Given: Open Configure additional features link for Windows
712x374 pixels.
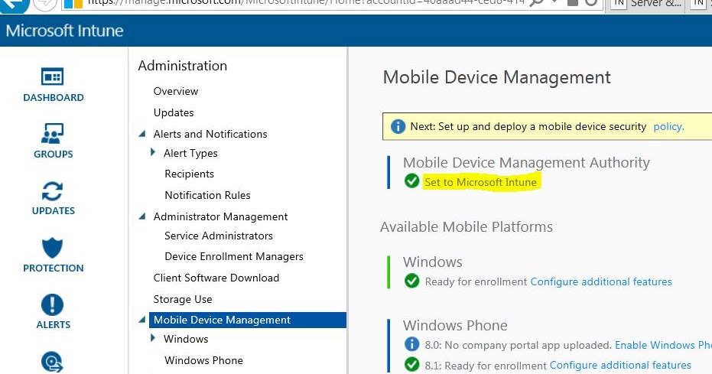Looking at the screenshot, I should (x=601, y=281).
